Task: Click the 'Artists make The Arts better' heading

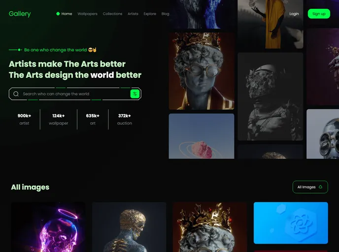Action: [x=67, y=64]
